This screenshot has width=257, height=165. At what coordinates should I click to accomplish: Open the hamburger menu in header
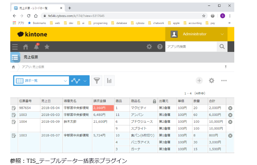15,47
